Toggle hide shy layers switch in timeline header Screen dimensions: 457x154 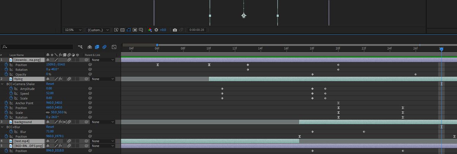(x=90, y=47)
